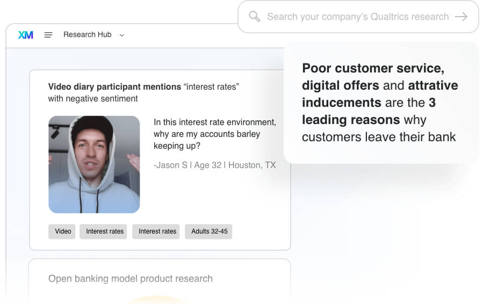Select the first Interest rates tag
Screen dimensions: 490x306
point(103,231)
